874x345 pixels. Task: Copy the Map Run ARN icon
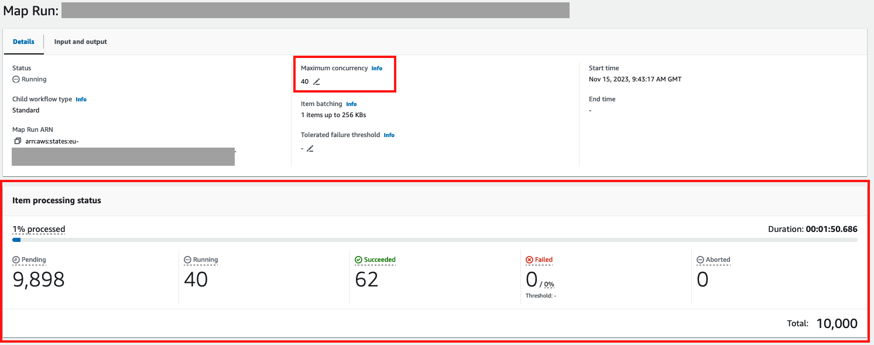point(18,141)
